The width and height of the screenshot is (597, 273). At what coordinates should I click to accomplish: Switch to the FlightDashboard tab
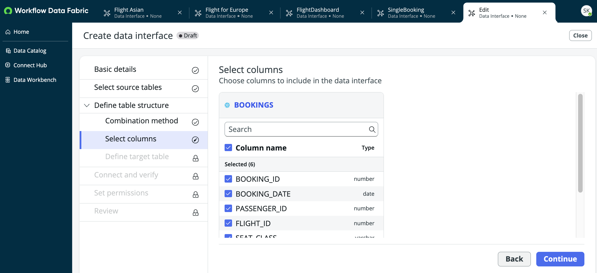pos(320,13)
